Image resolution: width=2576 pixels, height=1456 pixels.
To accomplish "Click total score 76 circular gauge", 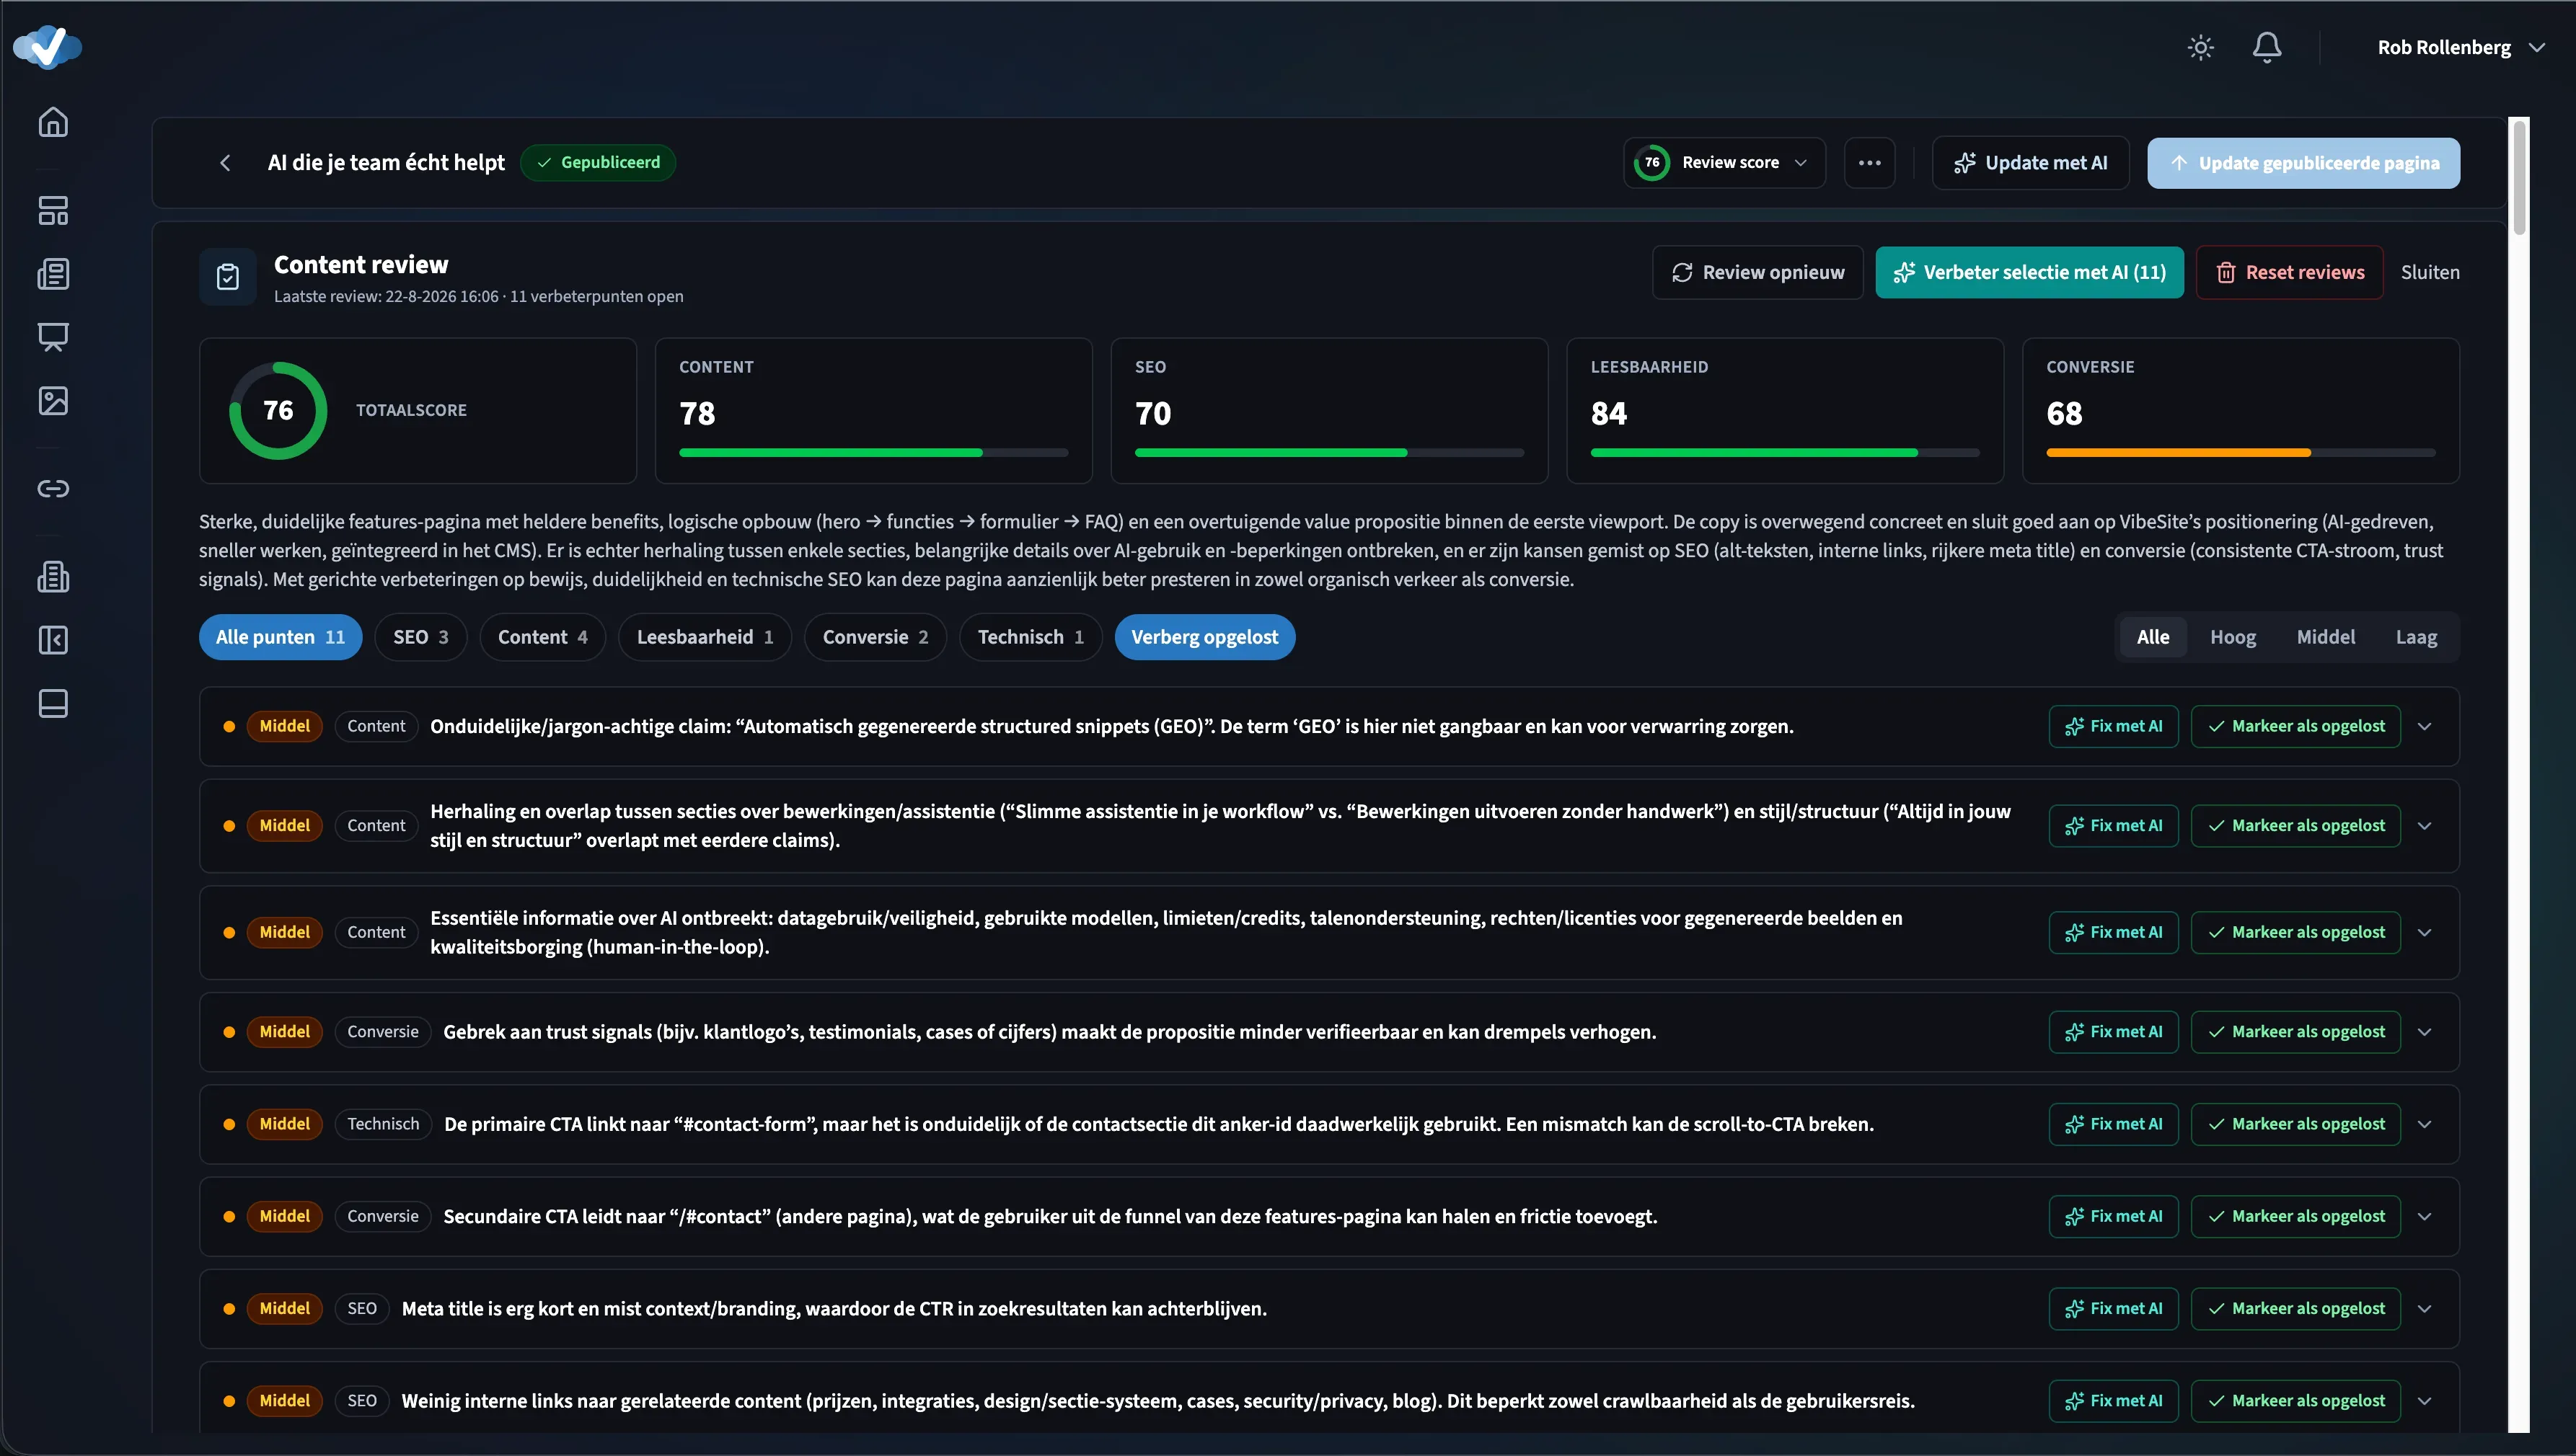I will pos(278,410).
